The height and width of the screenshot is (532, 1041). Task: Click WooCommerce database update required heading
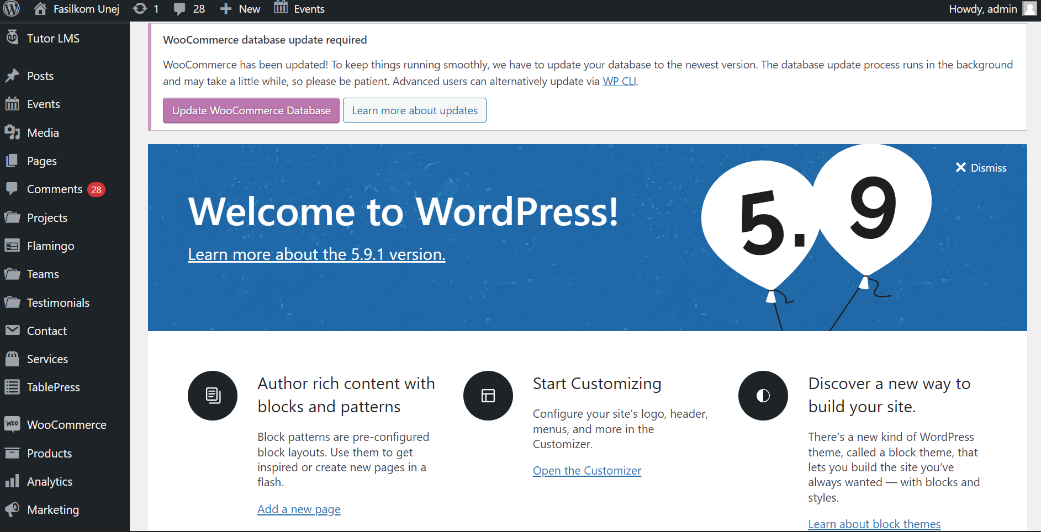pyautogui.click(x=265, y=40)
